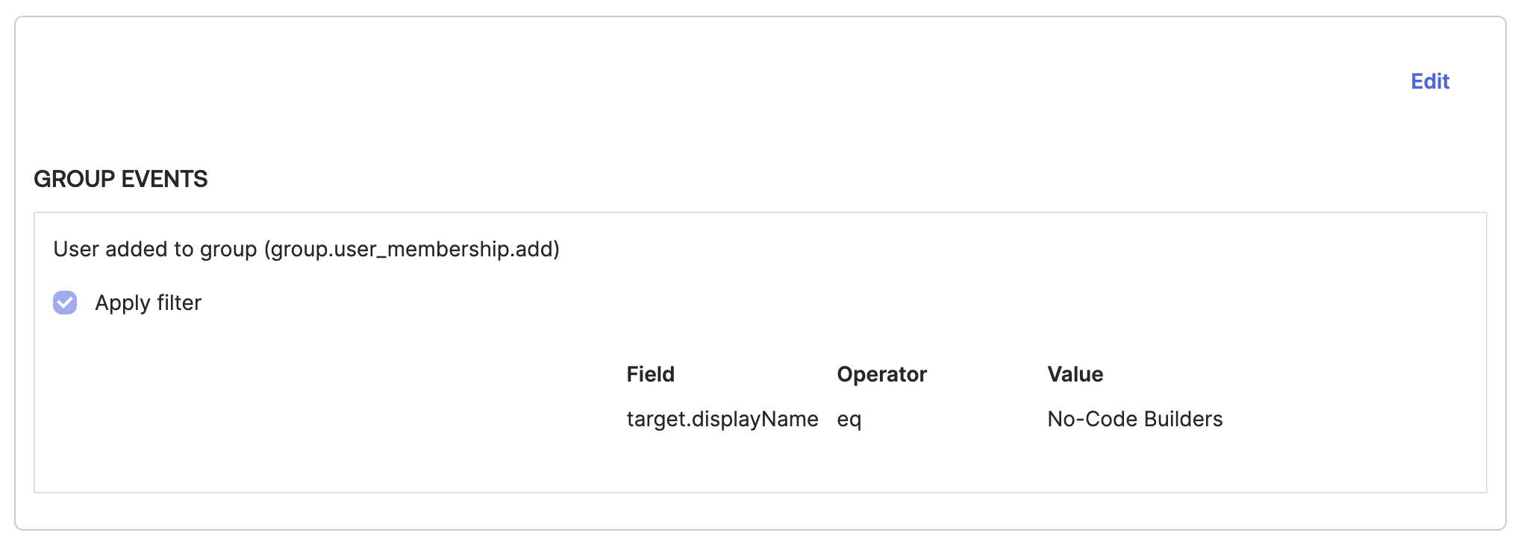Click the User added to group event row
Image resolution: width=1521 pixels, height=547 pixels.
306,249
